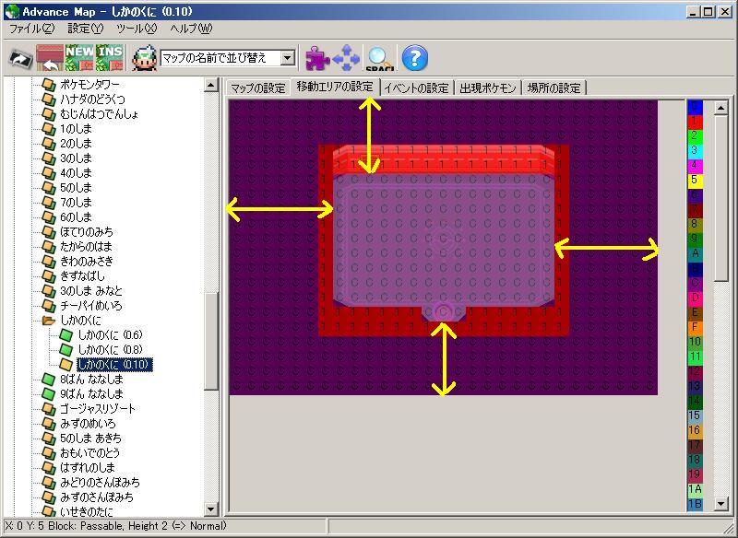Click the map list scrollbar down arrow
The width and height of the screenshot is (738, 538).
(x=211, y=509)
